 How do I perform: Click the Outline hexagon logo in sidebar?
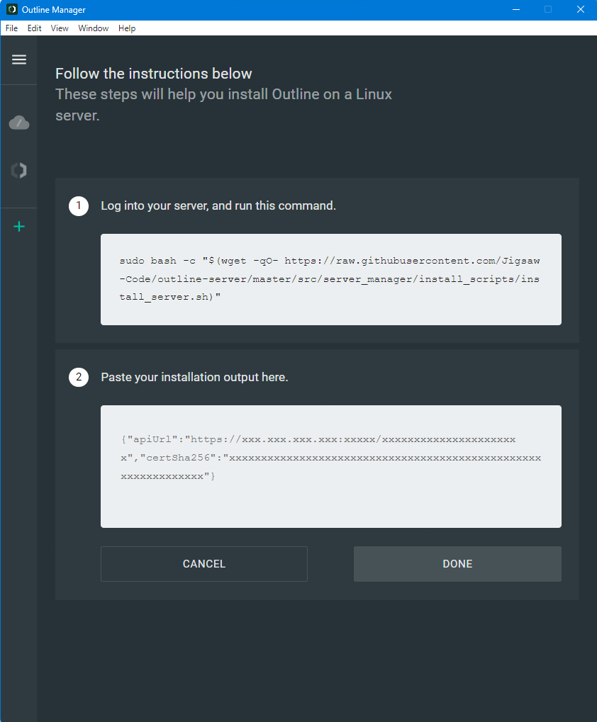(x=19, y=170)
